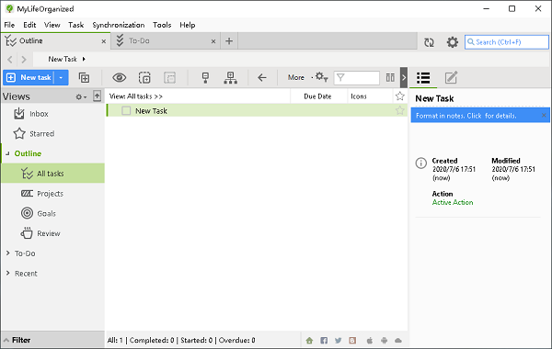This screenshot has width=552, height=349.
Task: Toggle the eye show-hidden-tasks icon
Action: pyautogui.click(x=120, y=77)
